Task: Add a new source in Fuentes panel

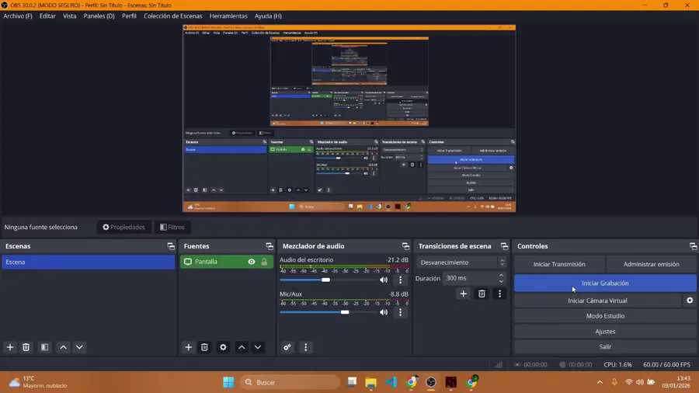Action: pos(189,347)
